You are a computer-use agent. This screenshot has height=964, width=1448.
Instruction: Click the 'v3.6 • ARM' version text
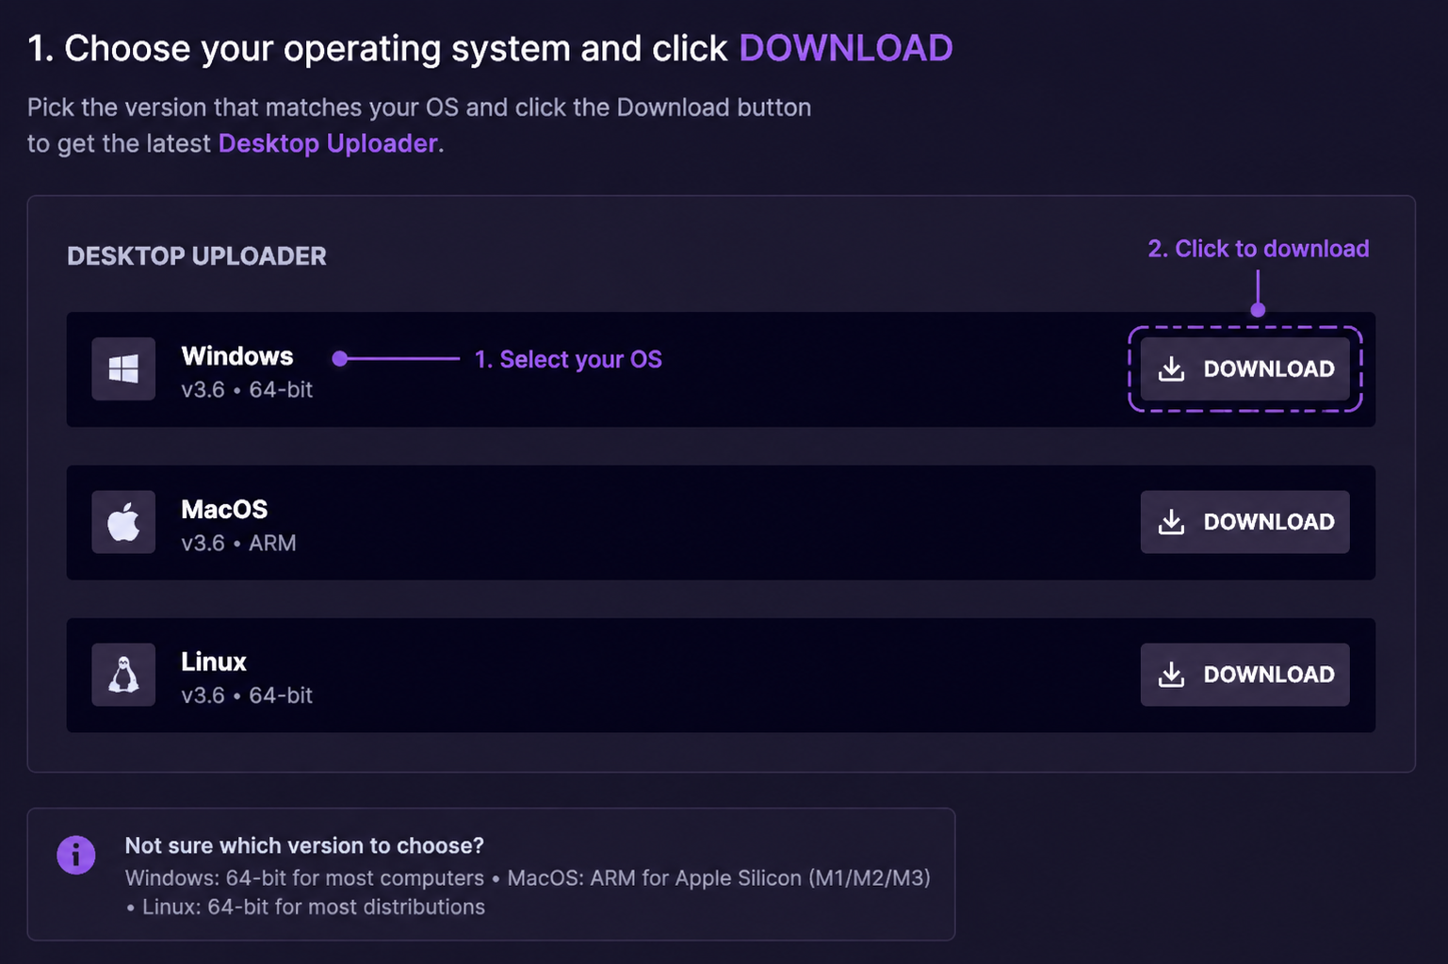[238, 543]
